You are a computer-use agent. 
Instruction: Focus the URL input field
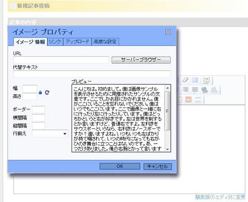pos(61,60)
